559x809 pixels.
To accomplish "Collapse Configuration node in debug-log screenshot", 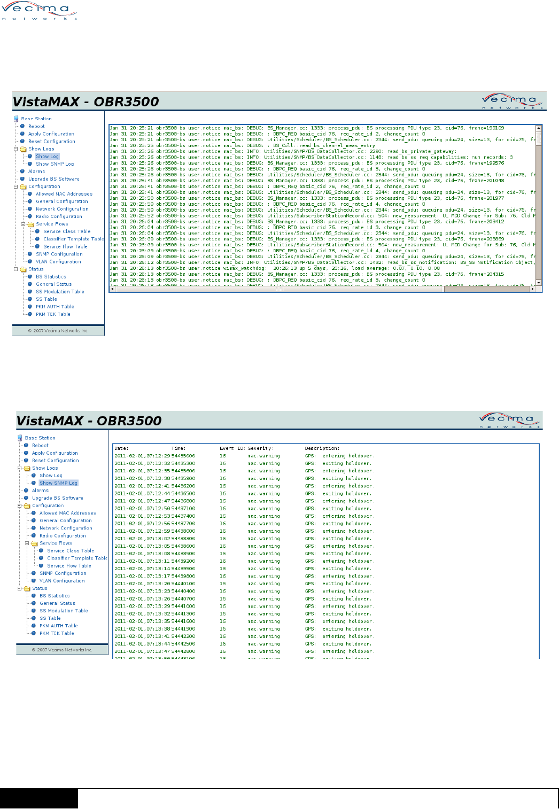I will tap(16, 186).
